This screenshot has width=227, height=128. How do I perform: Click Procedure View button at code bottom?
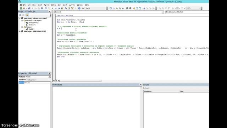(x=54, y=80)
